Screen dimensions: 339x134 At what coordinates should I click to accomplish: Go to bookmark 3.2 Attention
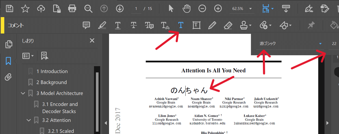click(56, 120)
